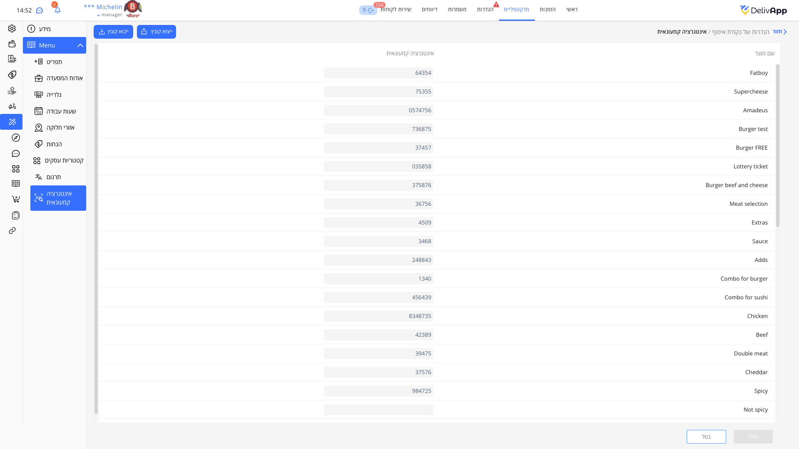Collapse the Menu section chevron
The image size is (799, 449).
80,45
